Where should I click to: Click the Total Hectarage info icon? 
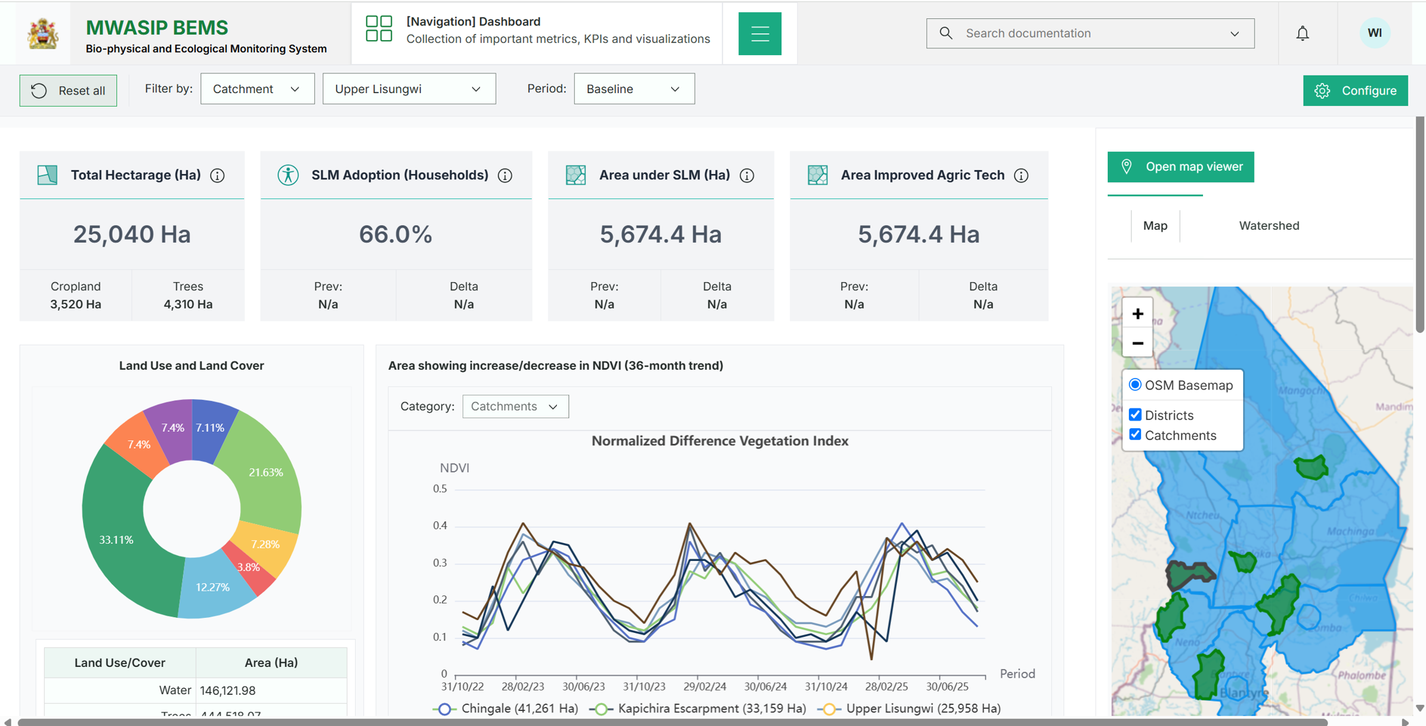(x=218, y=175)
